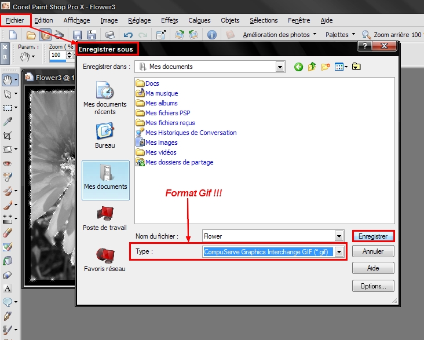Image resolution: width=424 pixels, height=340 pixels.
Task: Click the Open folder toolbar icon
Action: click(x=31, y=35)
